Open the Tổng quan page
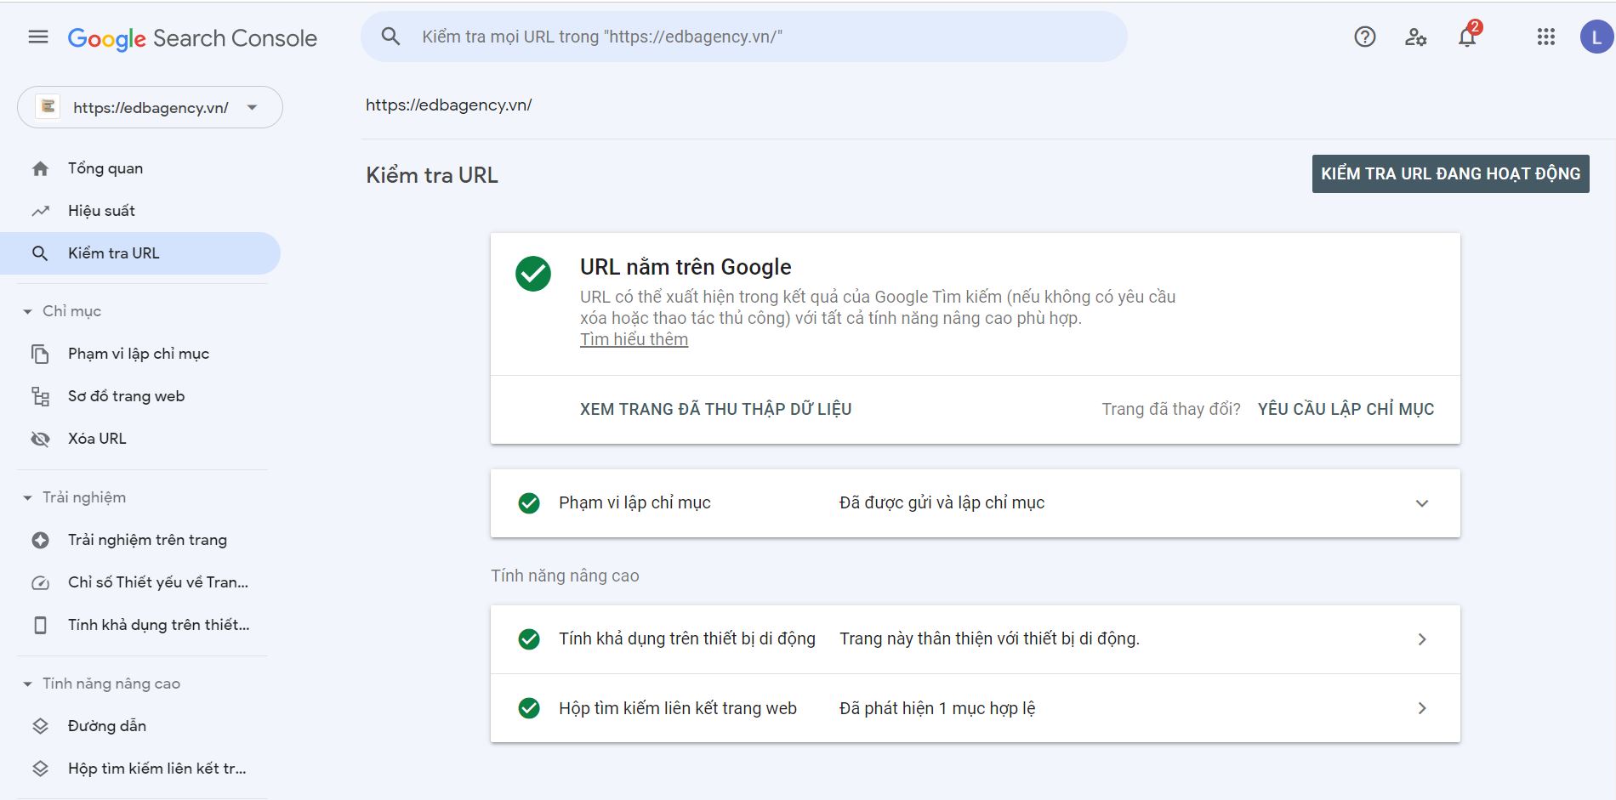Screen dimensions: 1616x800 (x=105, y=167)
